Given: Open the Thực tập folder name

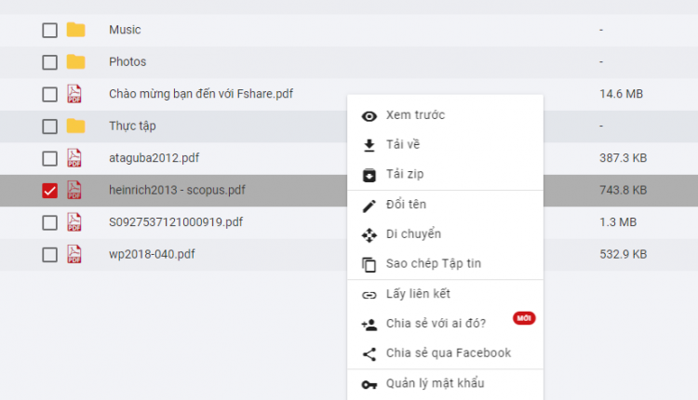Looking at the screenshot, I should [133, 126].
